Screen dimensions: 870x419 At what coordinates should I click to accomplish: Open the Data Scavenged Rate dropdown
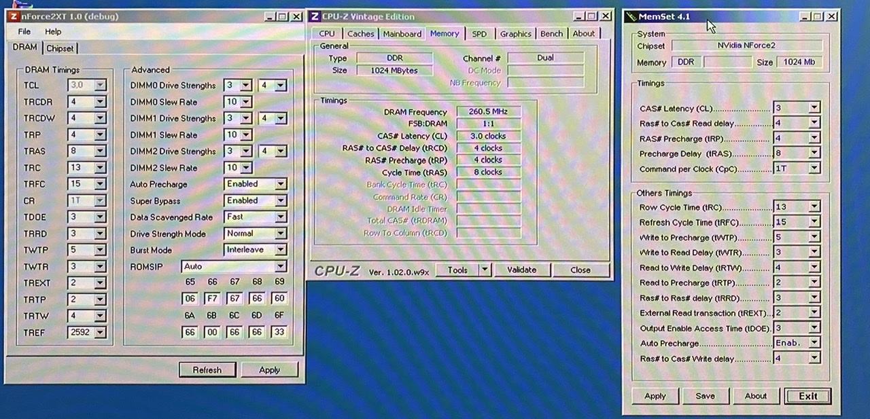click(280, 217)
